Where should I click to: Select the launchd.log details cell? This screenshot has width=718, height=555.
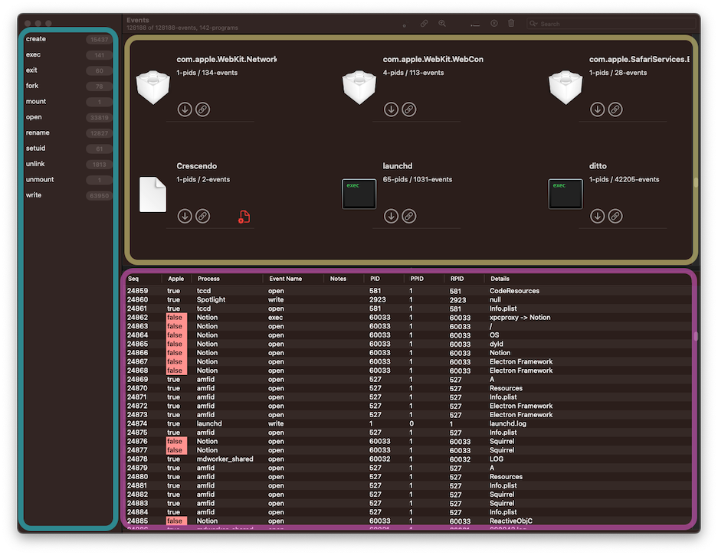507,423
